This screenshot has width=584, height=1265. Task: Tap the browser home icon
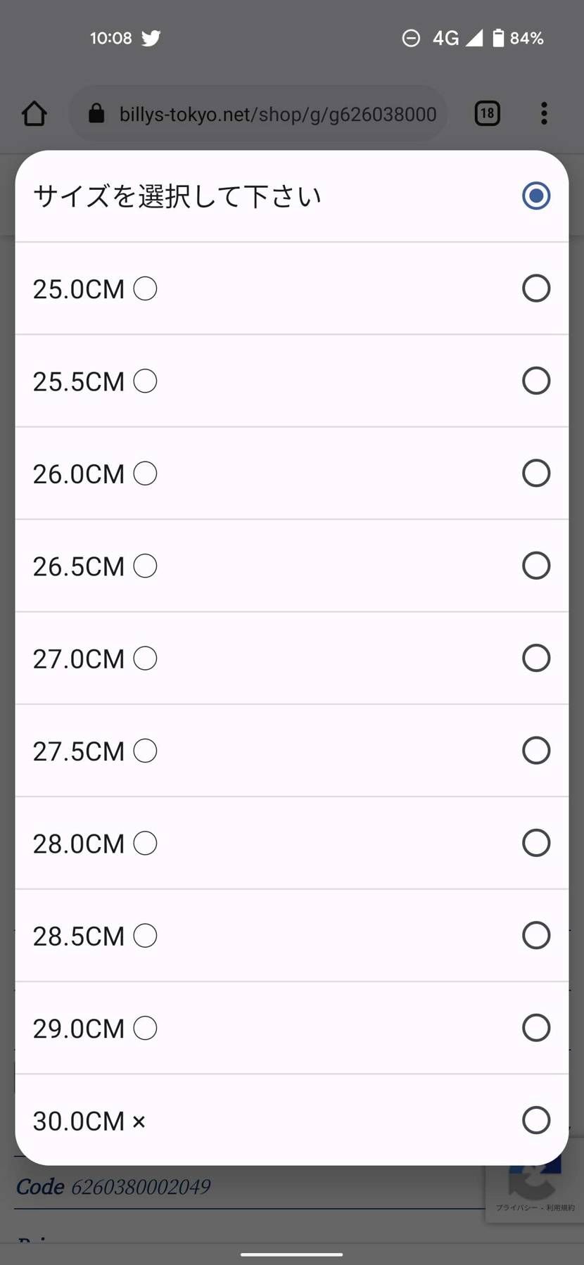click(x=34, y=113)
